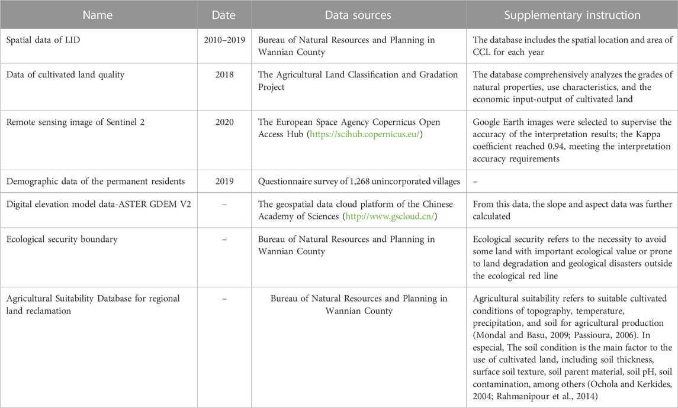Open the scihub.copernicus.eu link
Screen dimensions: 678x408
tap(365, 134)
